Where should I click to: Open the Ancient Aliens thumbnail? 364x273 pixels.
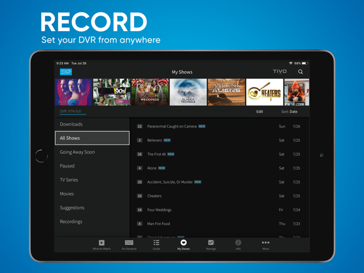[x=226, y=92]
